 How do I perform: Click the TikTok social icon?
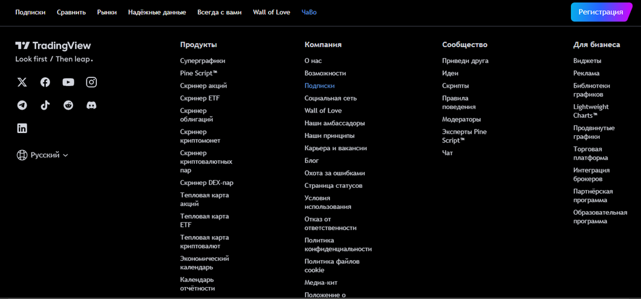tap(45, 105)
